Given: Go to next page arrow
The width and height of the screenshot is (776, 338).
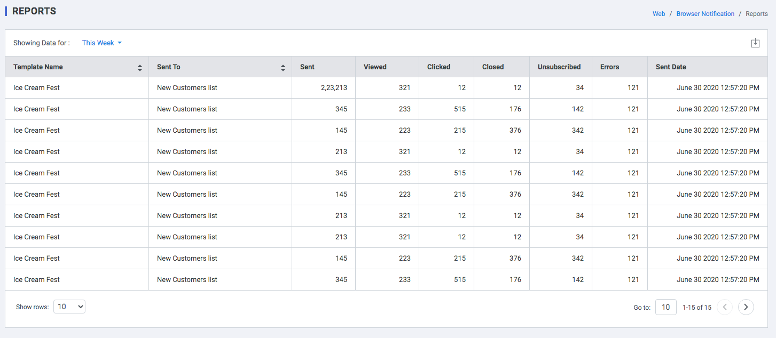Looking at the screenshot, I should click(x=746, y=307).
